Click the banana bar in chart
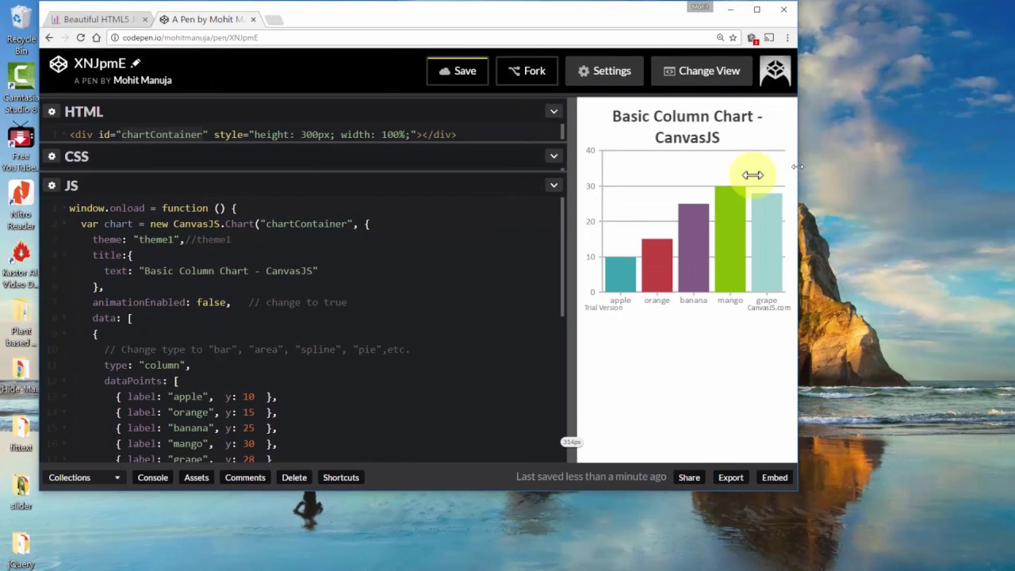 point(693,247)
